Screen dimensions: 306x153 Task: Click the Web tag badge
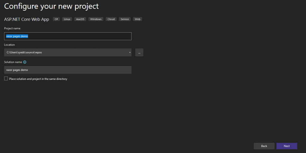[137, 19]
